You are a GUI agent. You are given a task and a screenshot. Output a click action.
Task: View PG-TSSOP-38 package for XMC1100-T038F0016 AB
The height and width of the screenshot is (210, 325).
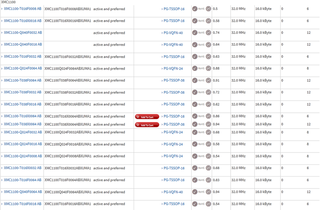tap(174, 104)
